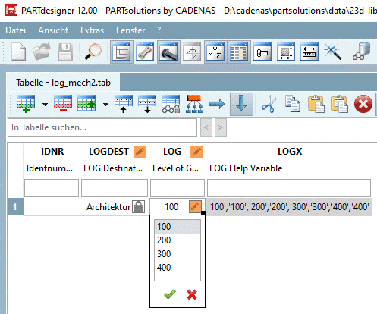The width and height of the screenshot is (377, 314).
Task: Click the LOGX filter field
Action: point(289,188)
